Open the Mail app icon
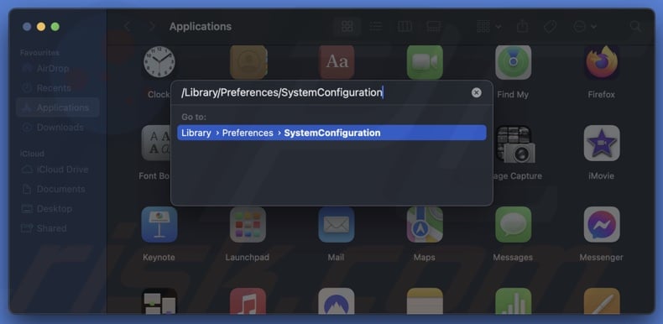 [x=337, y=225]
